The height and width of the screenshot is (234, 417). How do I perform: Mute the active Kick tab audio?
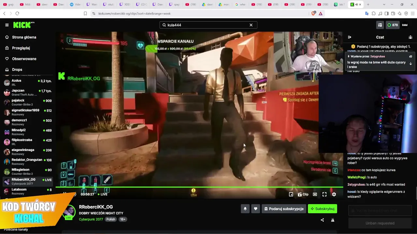[x=356, y=5]
